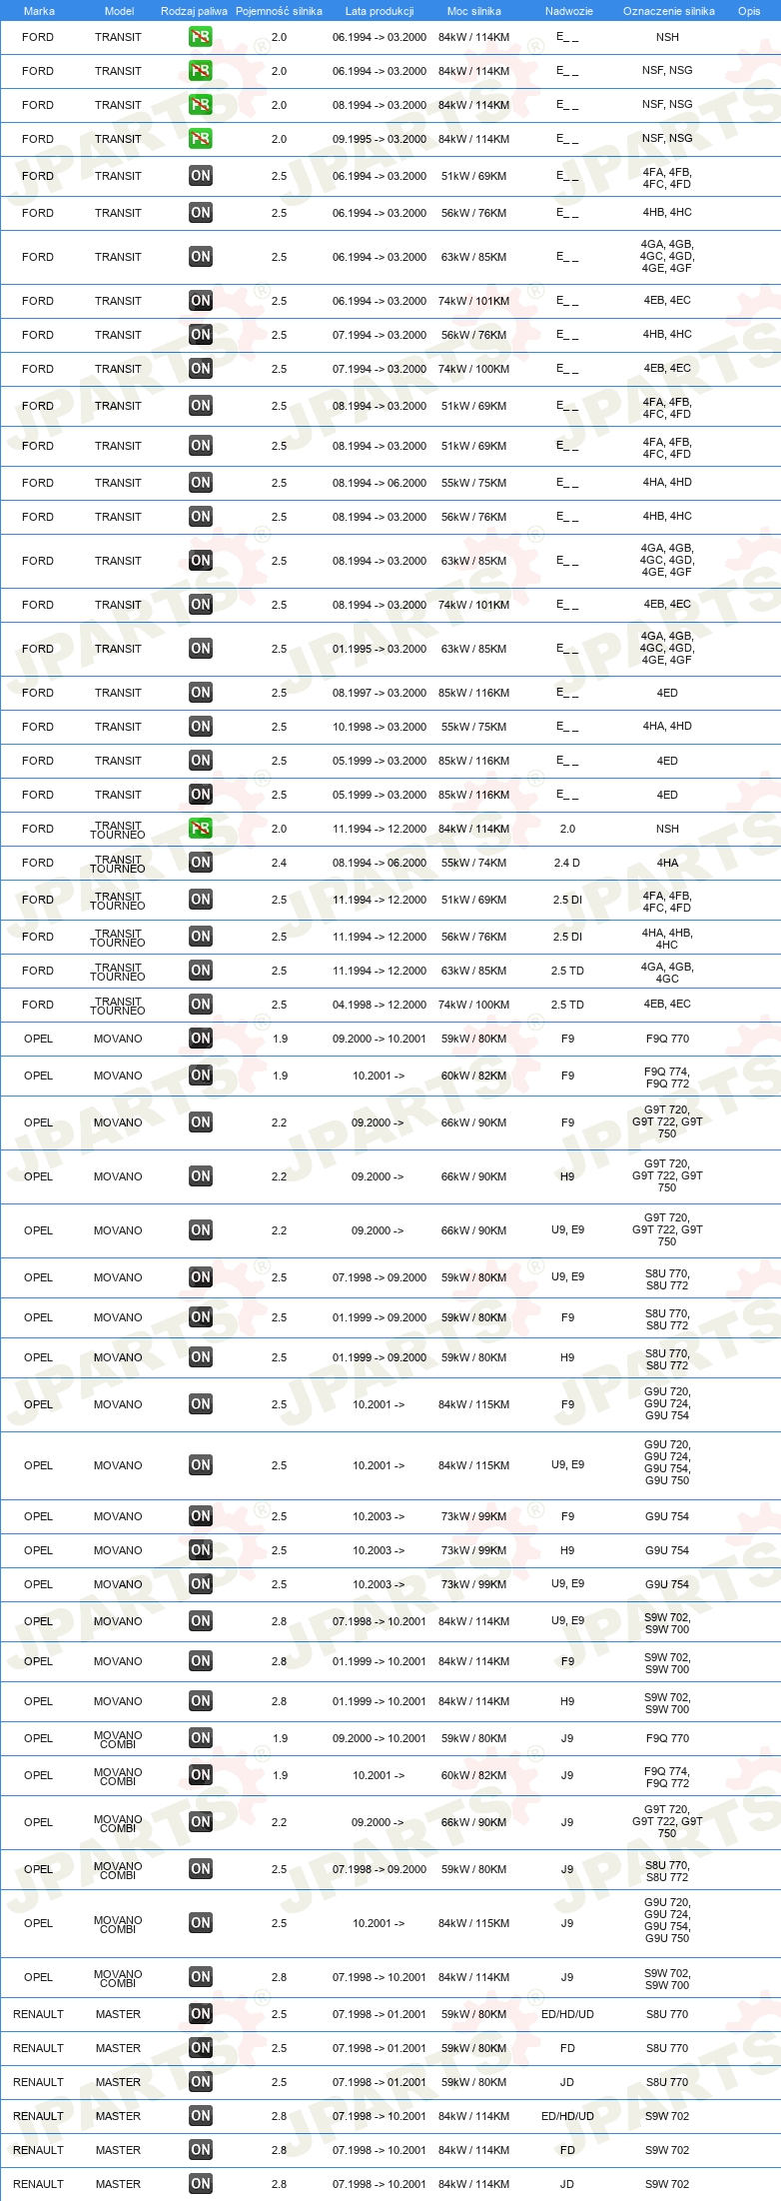Click the Oznaczenie silnika column header

coord(669,11)
